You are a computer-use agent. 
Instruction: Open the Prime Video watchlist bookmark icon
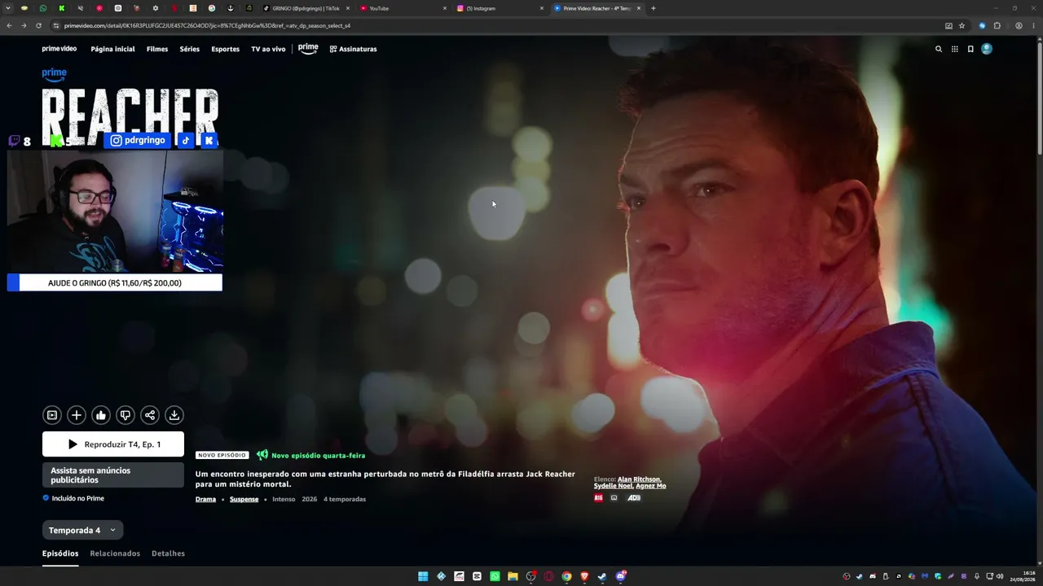(x=970, y=49)
